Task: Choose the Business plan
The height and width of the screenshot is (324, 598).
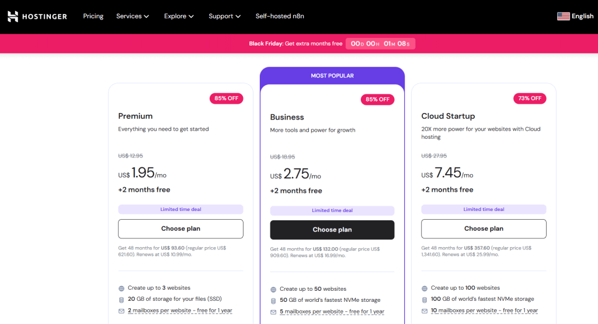Action: click(332, 230)
